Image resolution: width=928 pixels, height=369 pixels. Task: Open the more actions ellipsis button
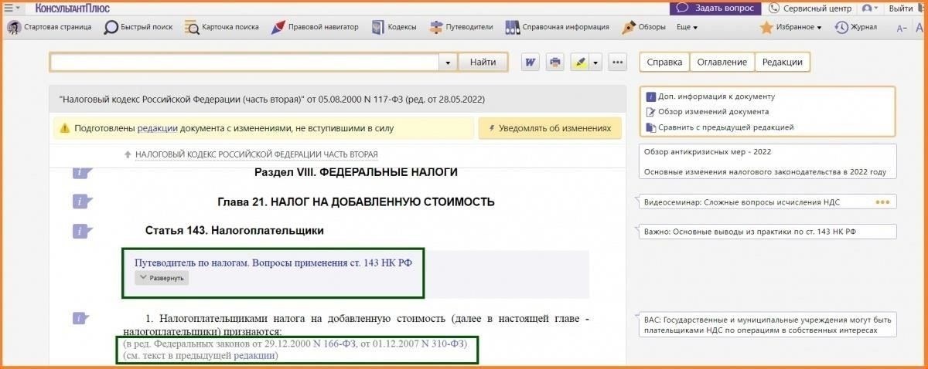[x=617, y=63]
